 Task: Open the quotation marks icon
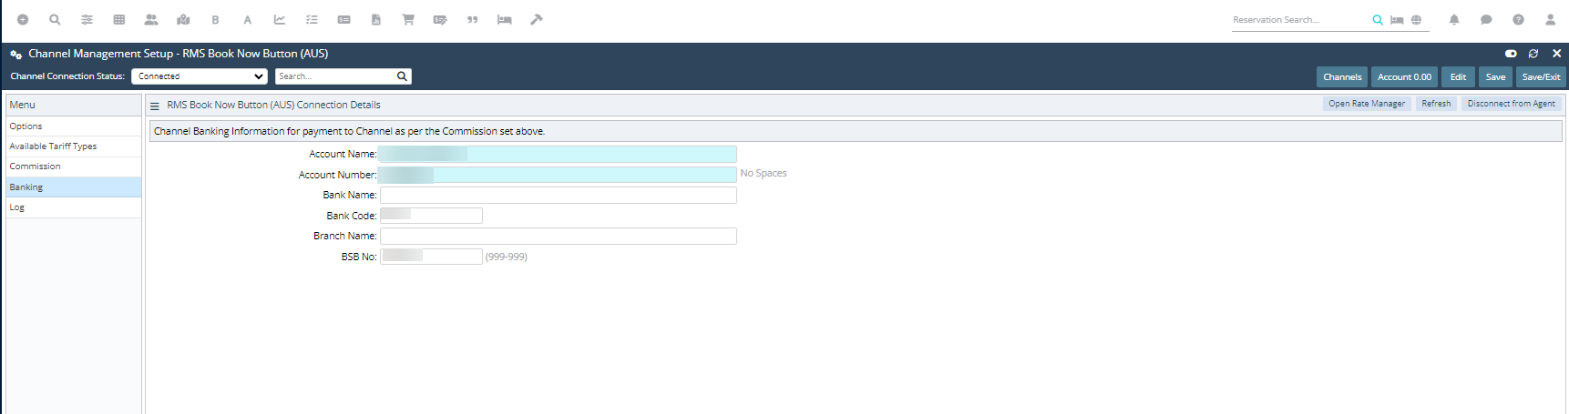[472, 19]
